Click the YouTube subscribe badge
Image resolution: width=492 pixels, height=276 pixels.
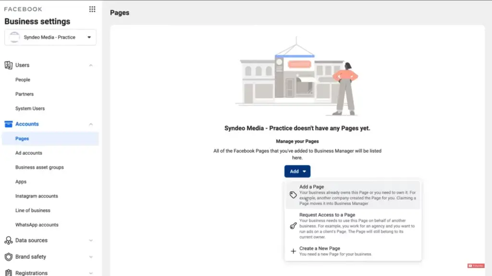pyautogui.click(x=476, y=265)
